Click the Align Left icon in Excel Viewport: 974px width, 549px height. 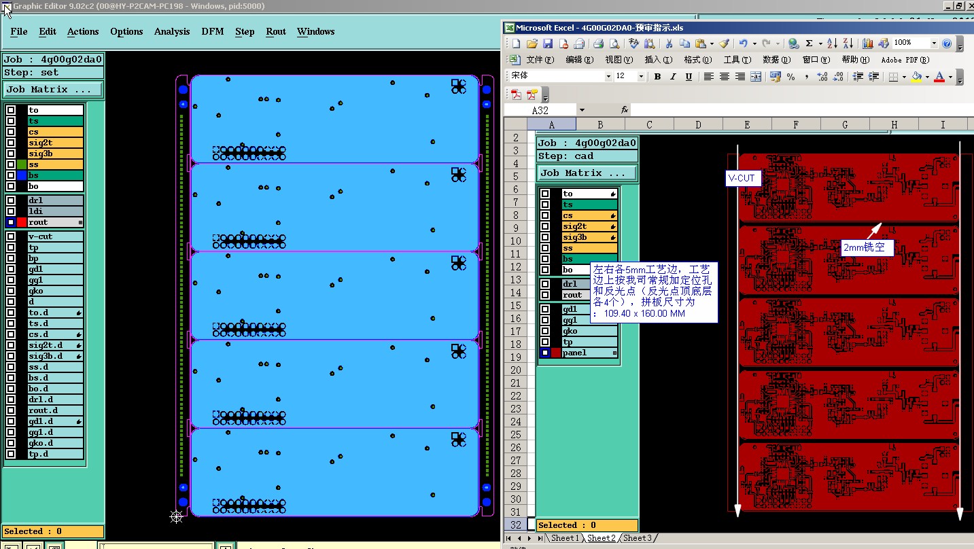[708, 77]
